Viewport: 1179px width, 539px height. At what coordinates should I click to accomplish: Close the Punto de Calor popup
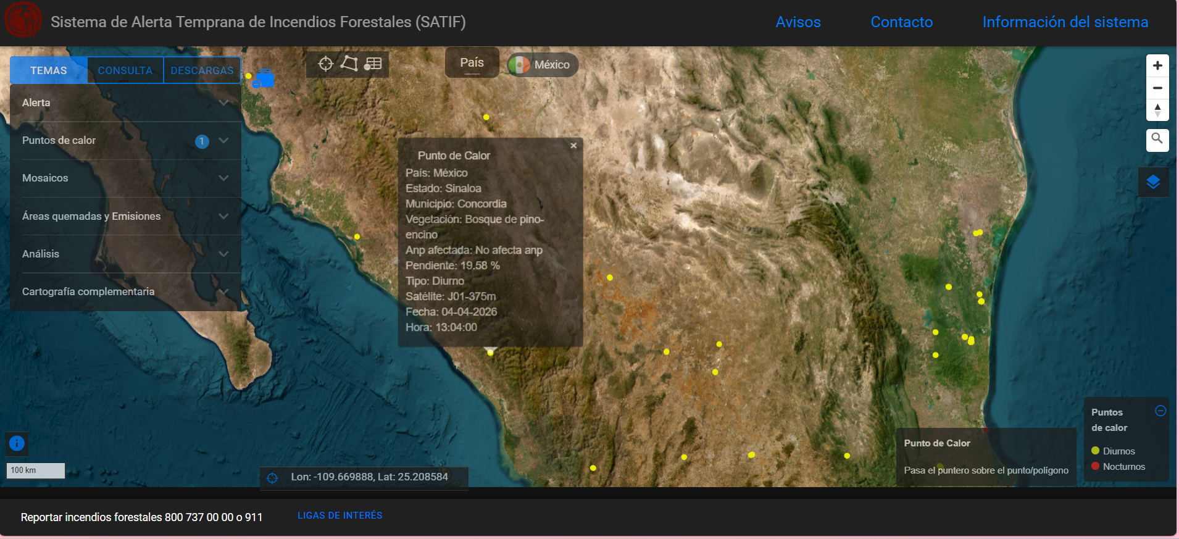click(573, 146)
